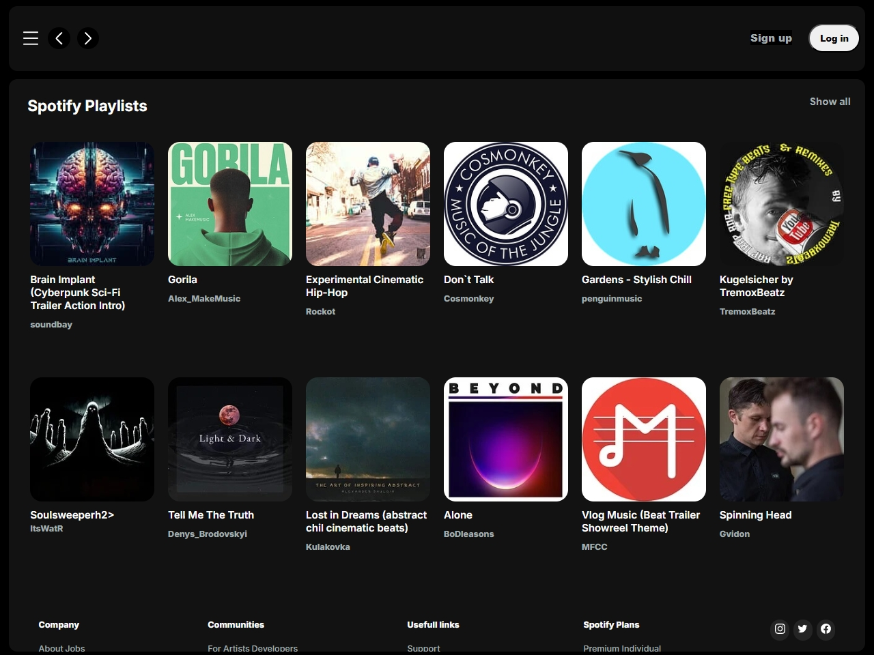
Task: Click the Usefull links heading
Action: [433, 625]
